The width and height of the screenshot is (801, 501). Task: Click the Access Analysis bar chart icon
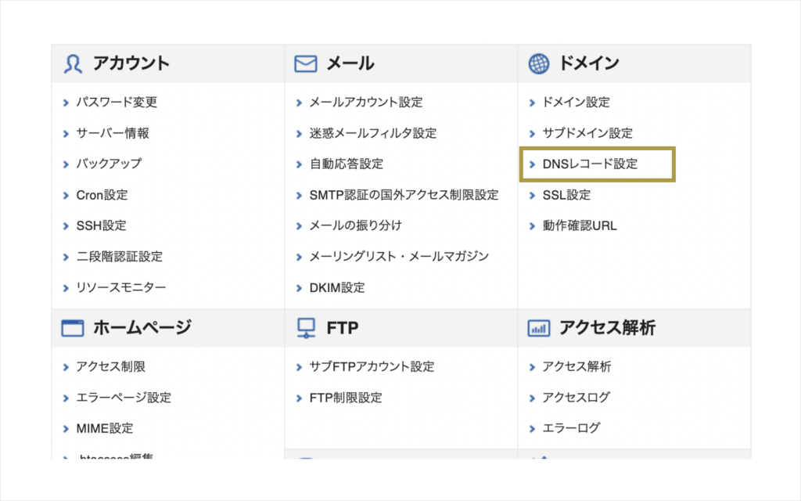click(x=538, y=328)
